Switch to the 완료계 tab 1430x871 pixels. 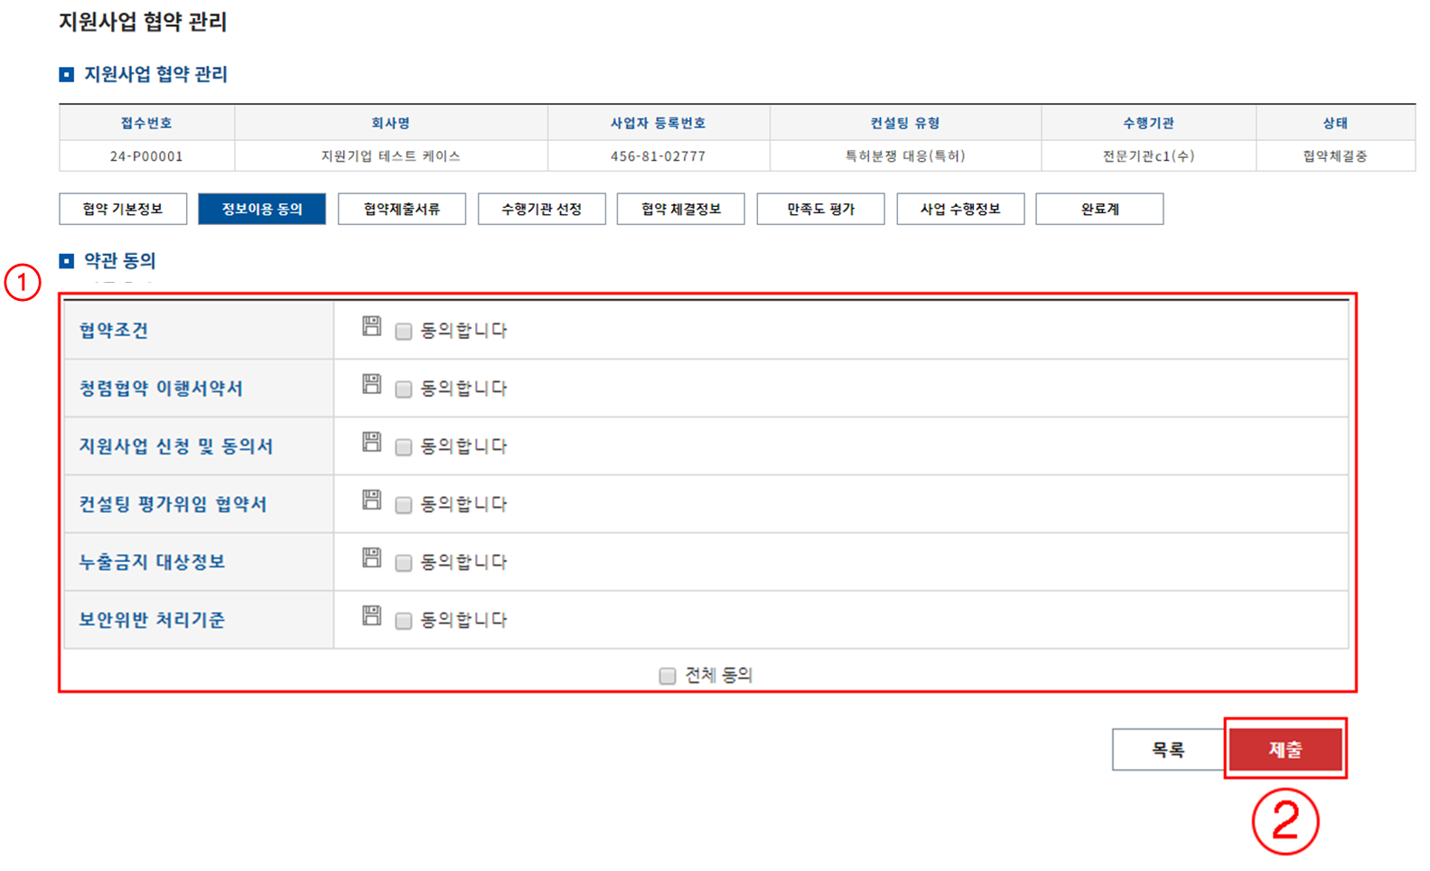pos(1099,209)
